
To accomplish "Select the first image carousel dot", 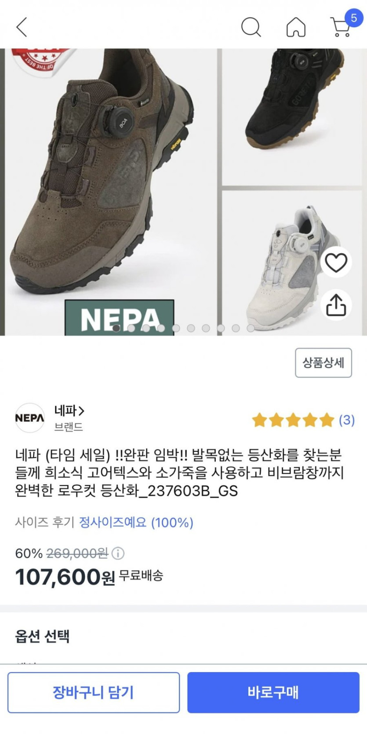I will click(x=116, y=328).
